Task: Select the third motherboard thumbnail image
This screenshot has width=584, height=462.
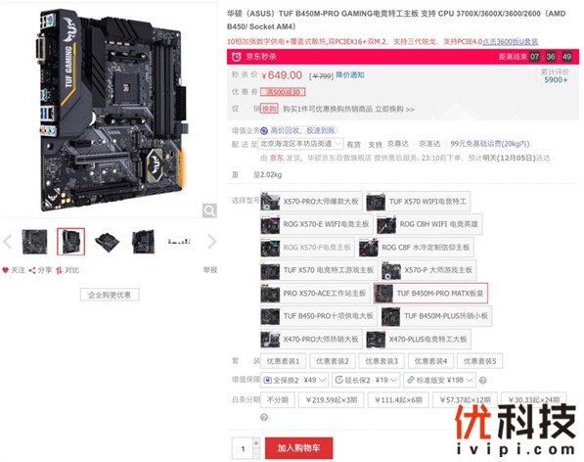Action: tap(108, 242)
